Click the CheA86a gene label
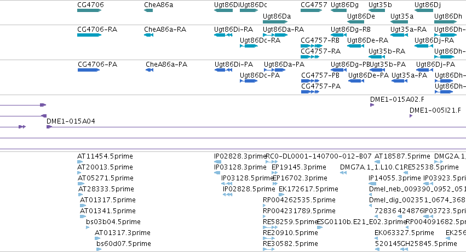The width and height of the screenshot is (466, 252). pos(159,5)
